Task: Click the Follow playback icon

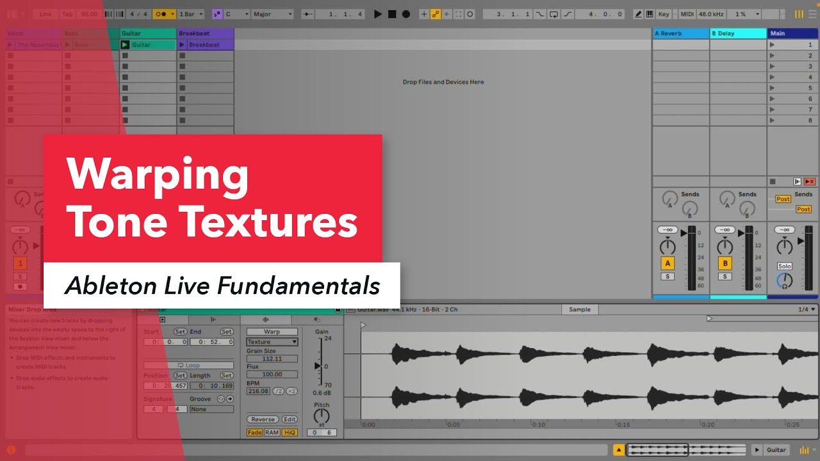Action: (x=308, y=14)
